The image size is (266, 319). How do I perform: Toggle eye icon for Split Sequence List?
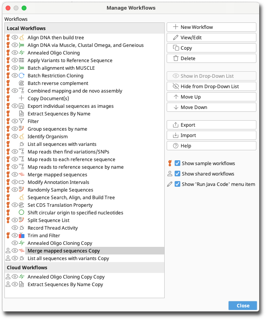(x=15, y=220)
